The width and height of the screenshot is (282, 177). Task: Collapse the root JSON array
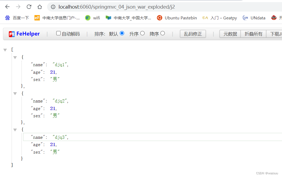pyautogui.click(x=5, y=50)
